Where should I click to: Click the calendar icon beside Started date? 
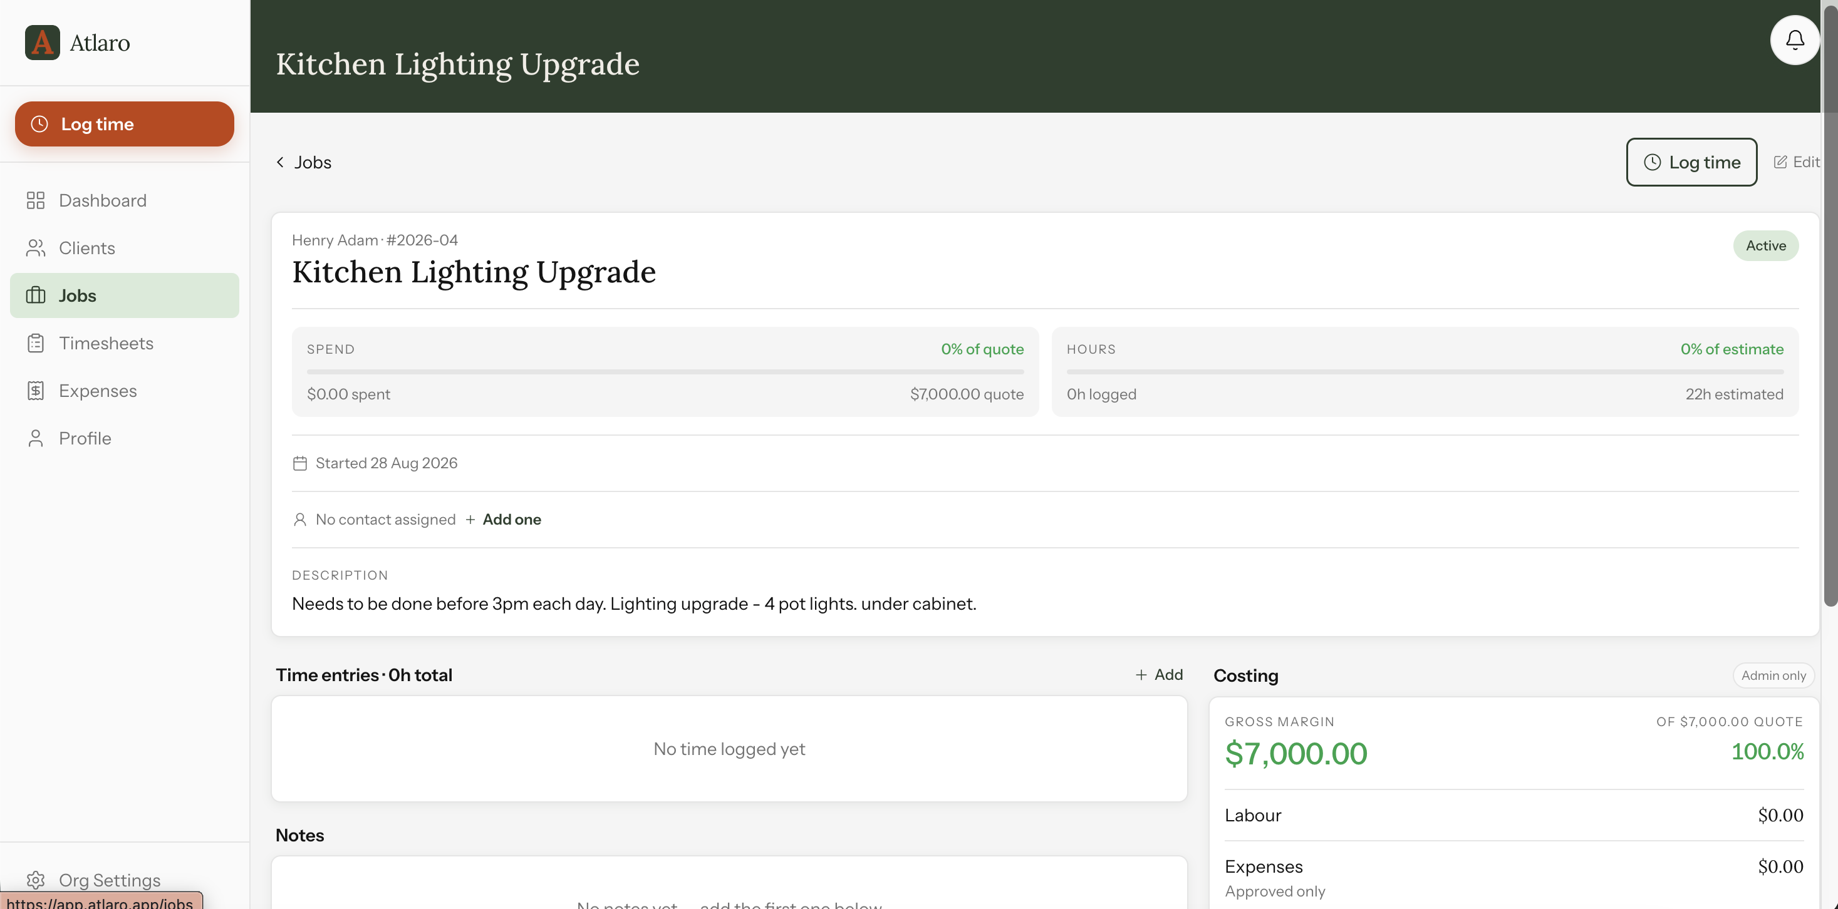point(299,463)
